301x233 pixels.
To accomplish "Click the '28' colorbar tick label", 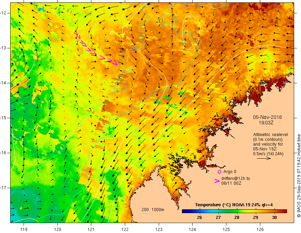I will tap(237, 218).
